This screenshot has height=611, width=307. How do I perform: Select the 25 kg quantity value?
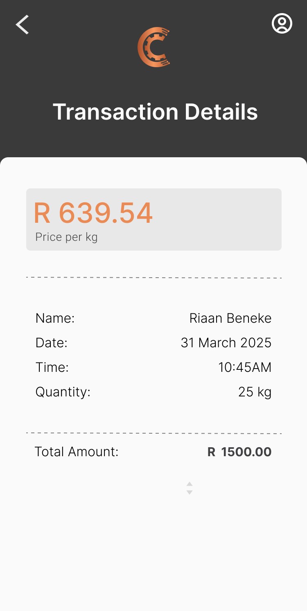tap(255, 392)
